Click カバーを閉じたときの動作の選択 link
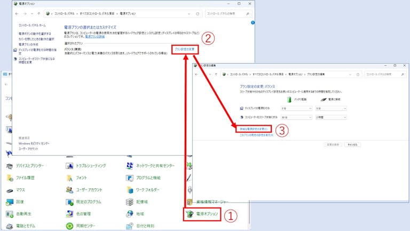Screen dimensions: 410x231 click(36, 39)
